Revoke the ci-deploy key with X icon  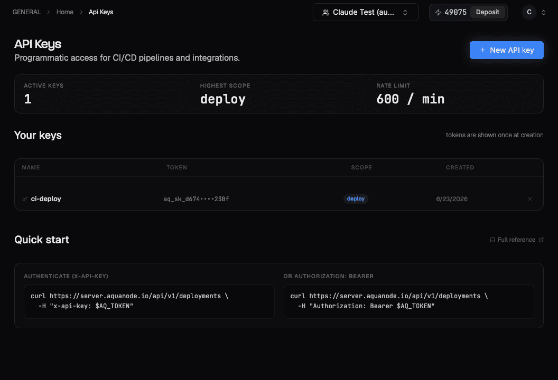pos(529,199)
